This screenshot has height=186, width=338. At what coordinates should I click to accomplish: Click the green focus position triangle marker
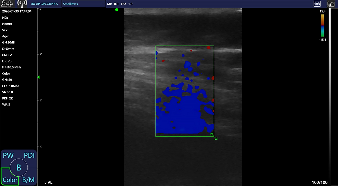click(x=39, y=77)
